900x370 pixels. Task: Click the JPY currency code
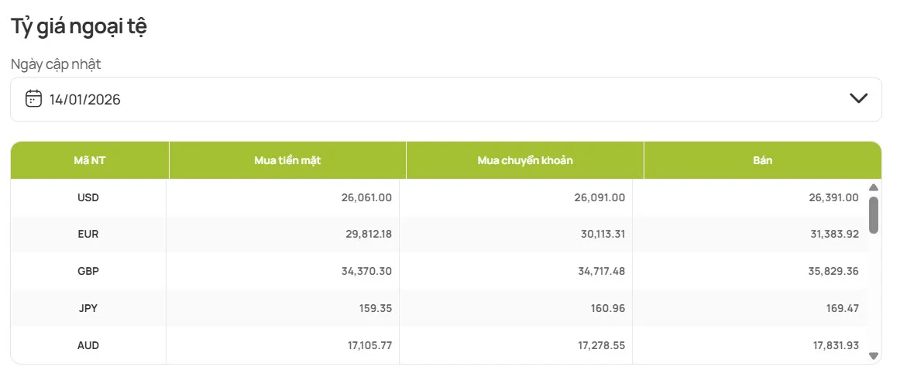88,308
